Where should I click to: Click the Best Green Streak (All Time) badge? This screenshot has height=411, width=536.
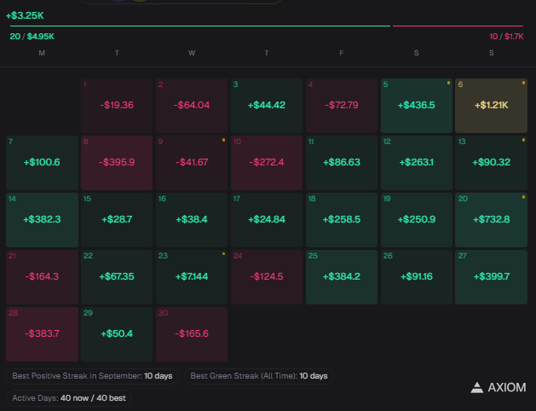point(259,376)
